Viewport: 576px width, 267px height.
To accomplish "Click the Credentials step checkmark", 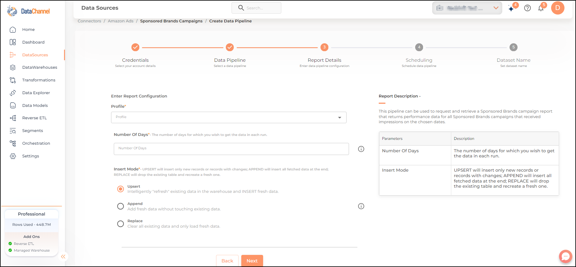I will [135, 47].
